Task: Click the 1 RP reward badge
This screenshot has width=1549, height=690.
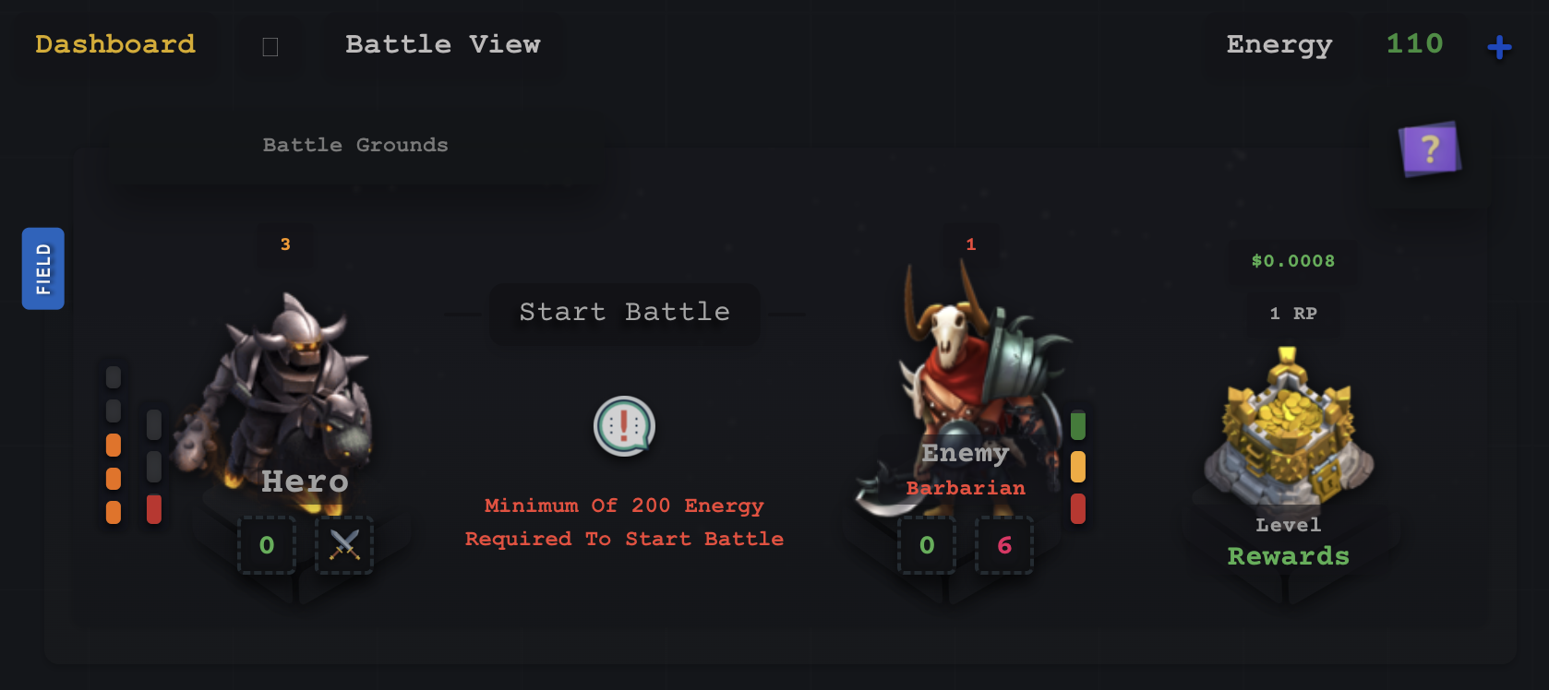Action: click(1293, 314)
